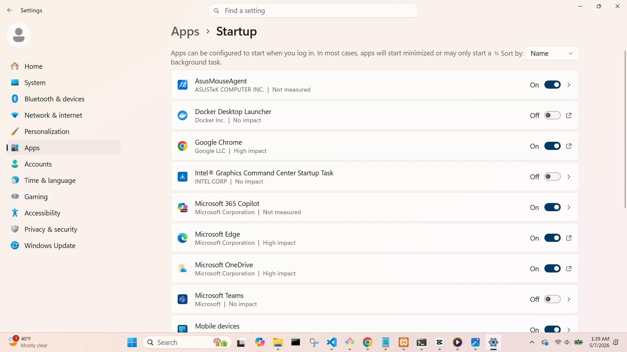The image size is (627, 352).
Task: Disable Microsoft Edge startup toggle
Action: (x=552, y=238)
